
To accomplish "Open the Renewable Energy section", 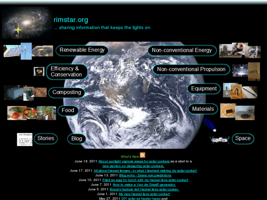I will click(x=82, y=50).
